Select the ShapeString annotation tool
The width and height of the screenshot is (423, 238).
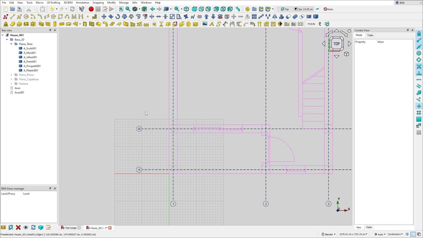click(x=218, y=24)
